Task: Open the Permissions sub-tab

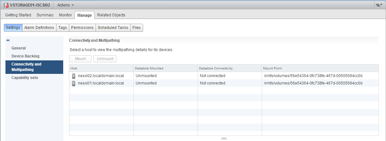Action: pos(82,28)
